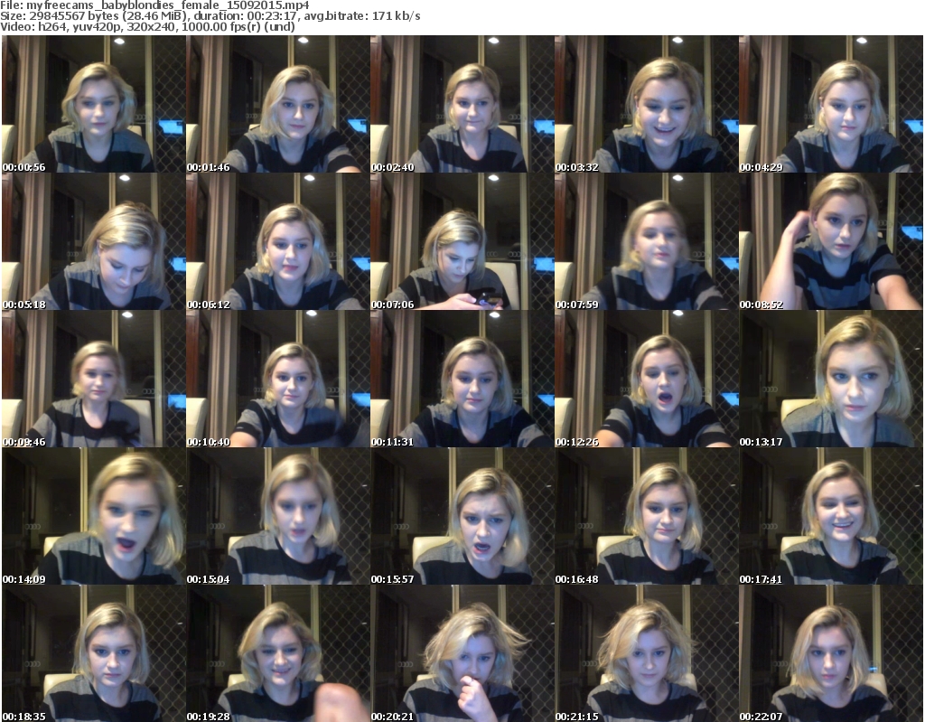
Task: Click the contact sheet frame 00:21:15
Action: 647,653
